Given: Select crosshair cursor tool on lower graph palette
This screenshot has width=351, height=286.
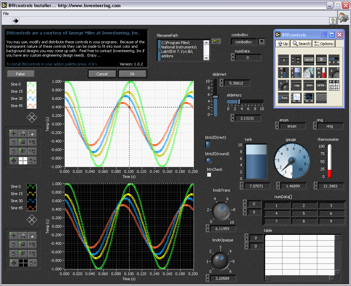Looking at the screenshot, I should [14, 236].
